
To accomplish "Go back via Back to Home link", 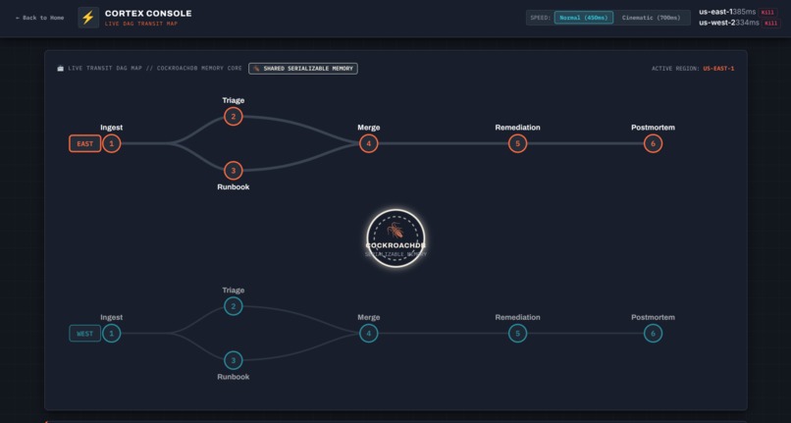I will [x=39, y=18].
